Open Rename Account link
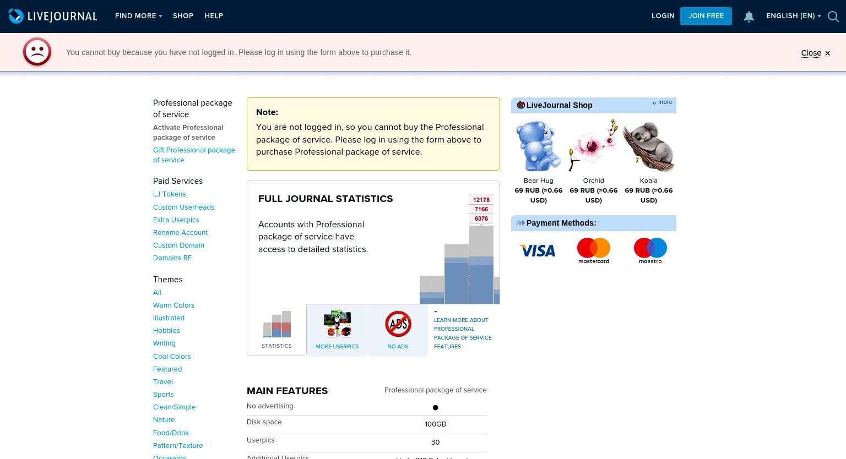Image resolution: width=846 pixels, height=459 pixels. (x=180, y=233)
